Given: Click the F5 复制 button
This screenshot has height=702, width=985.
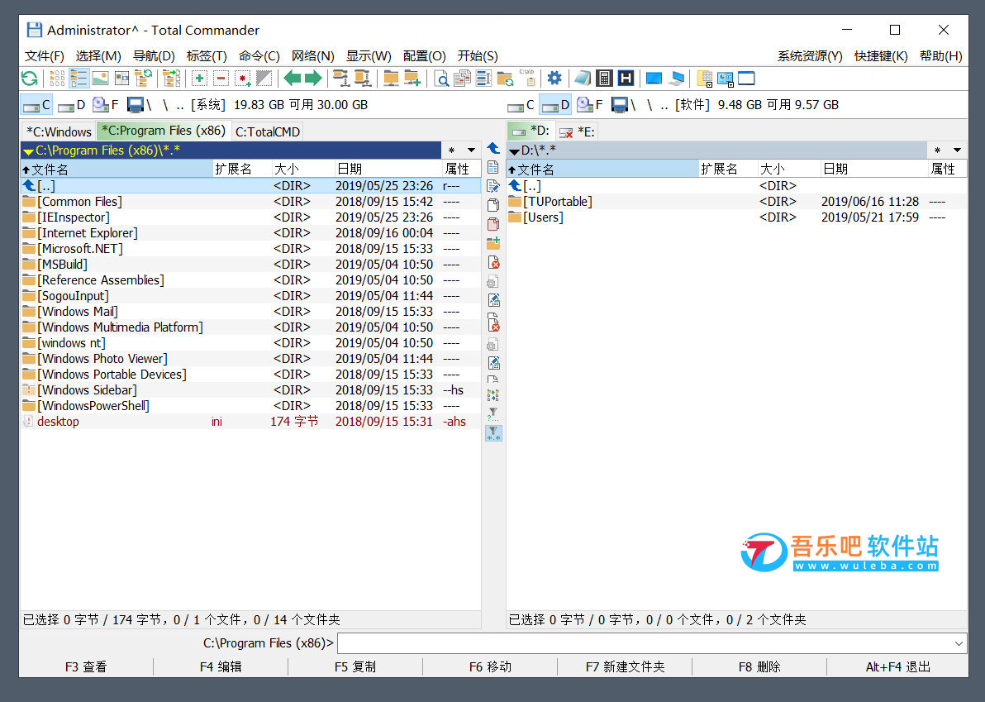Looking at the screenshot, I should [355, 666].
